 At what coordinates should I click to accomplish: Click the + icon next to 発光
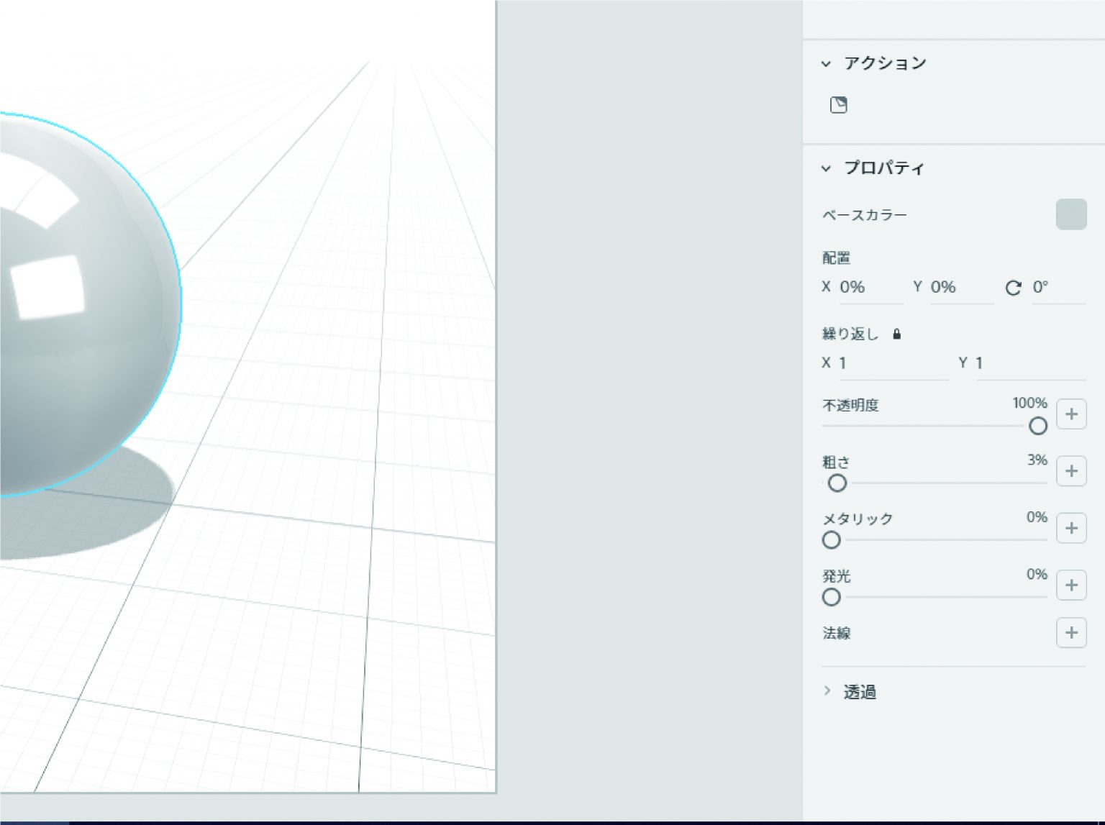pos(1071,585)
